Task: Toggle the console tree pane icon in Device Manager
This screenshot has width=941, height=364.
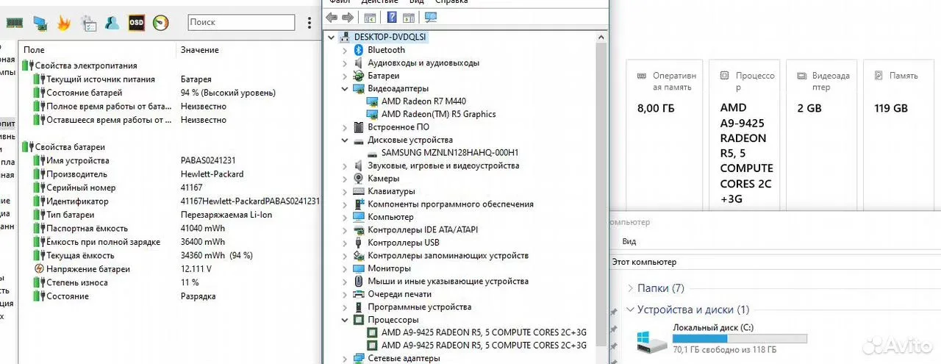Action: click(x=370, y=17)
